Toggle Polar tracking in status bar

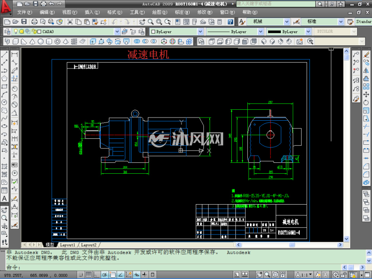point(104,275)
